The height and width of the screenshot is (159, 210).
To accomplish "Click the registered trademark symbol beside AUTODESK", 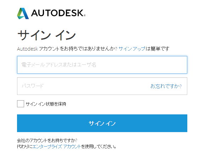I will pyautogui.click(x=85, y=15).
